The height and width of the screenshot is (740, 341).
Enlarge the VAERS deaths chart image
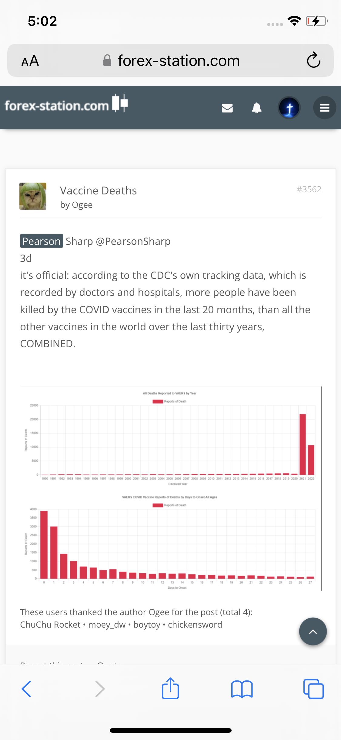click(171, 488)
